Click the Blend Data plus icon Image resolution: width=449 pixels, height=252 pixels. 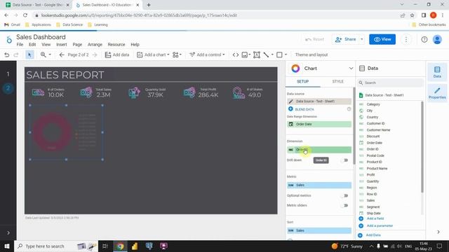(290, 109)
